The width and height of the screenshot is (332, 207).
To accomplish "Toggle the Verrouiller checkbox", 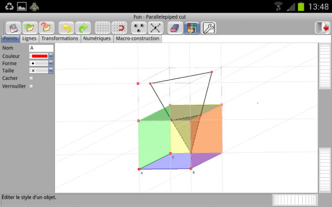I will click(31, 86).
